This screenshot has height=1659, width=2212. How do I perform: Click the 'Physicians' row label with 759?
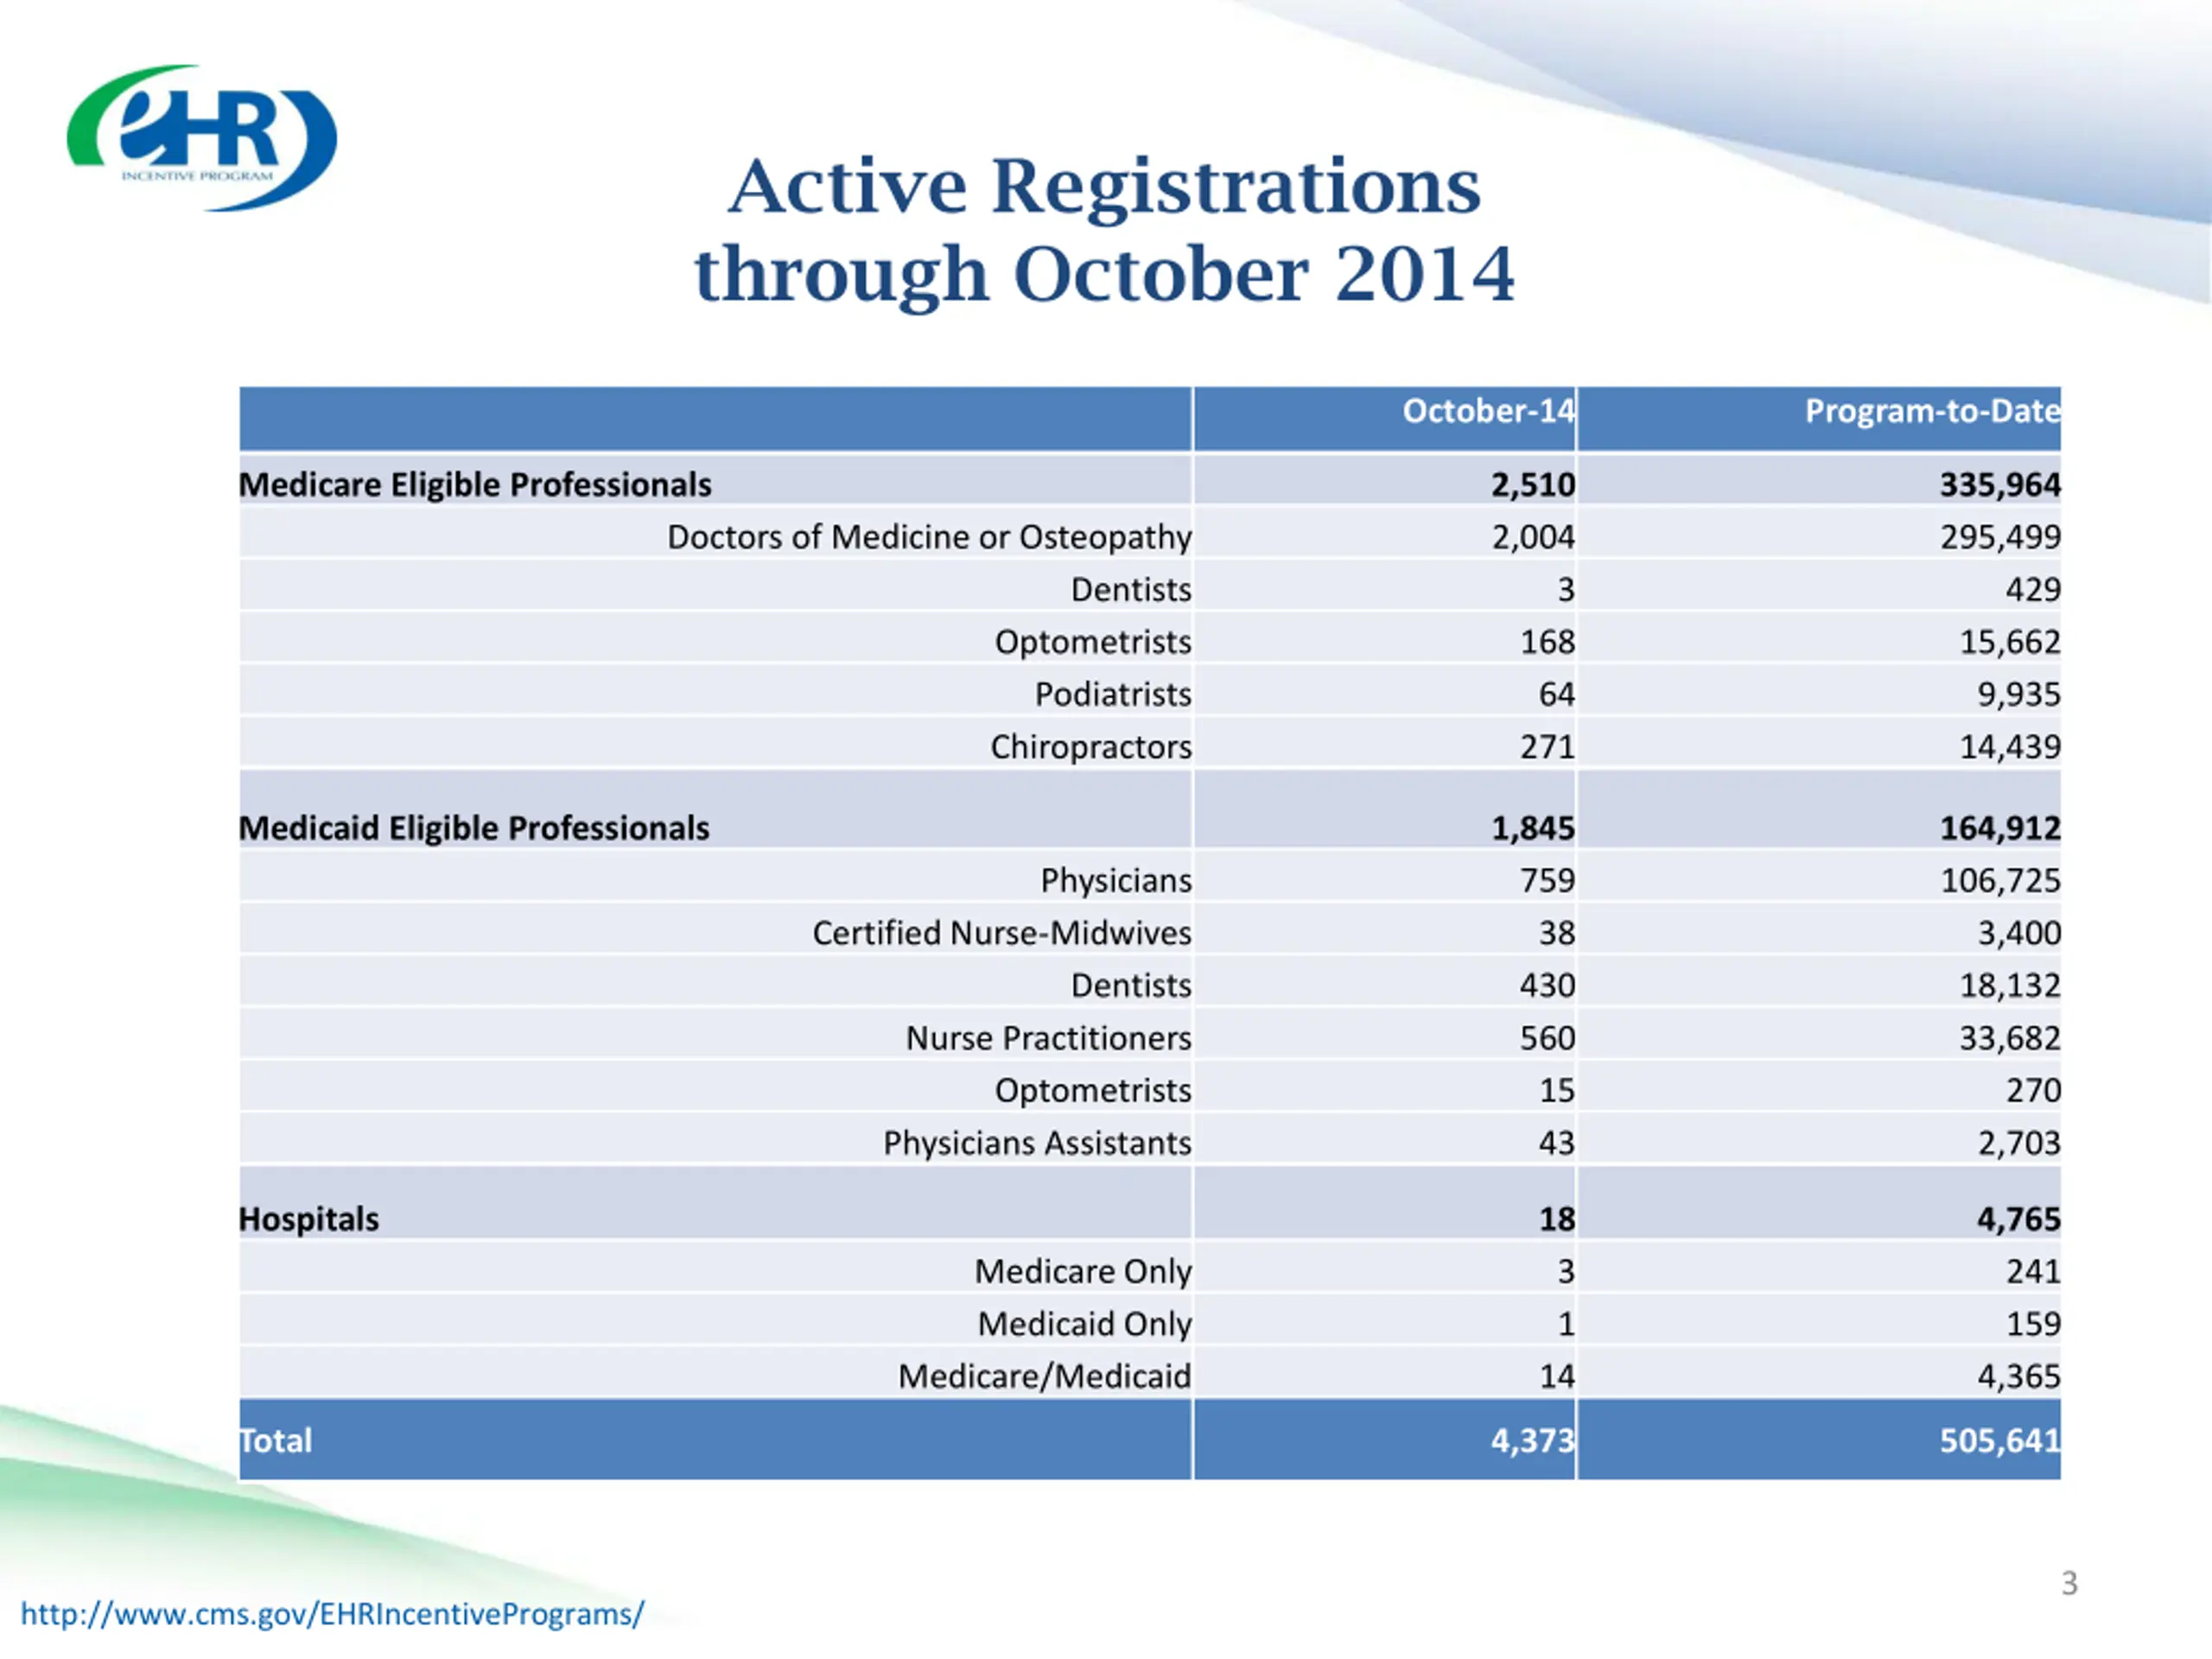(x=1116, y=880)
